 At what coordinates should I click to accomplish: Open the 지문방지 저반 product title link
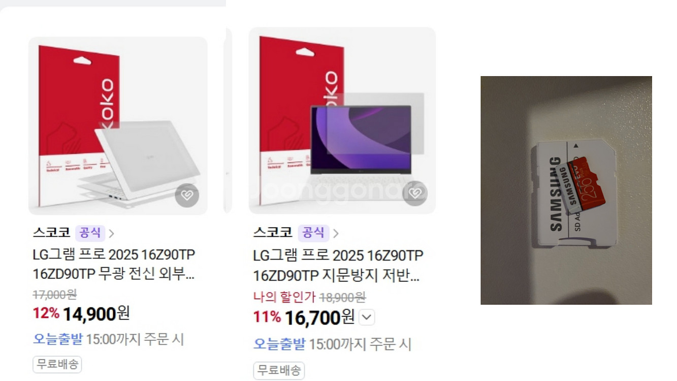click(338, 265)
